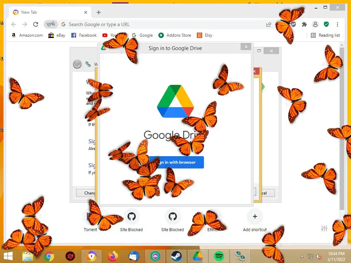The height and width of the screenshot is (263, 351).
Task: Open the red-black gear app on taskbar
Action: (70, 256)
